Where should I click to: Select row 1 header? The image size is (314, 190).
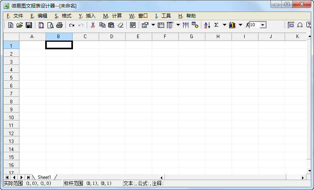(11, 45)
